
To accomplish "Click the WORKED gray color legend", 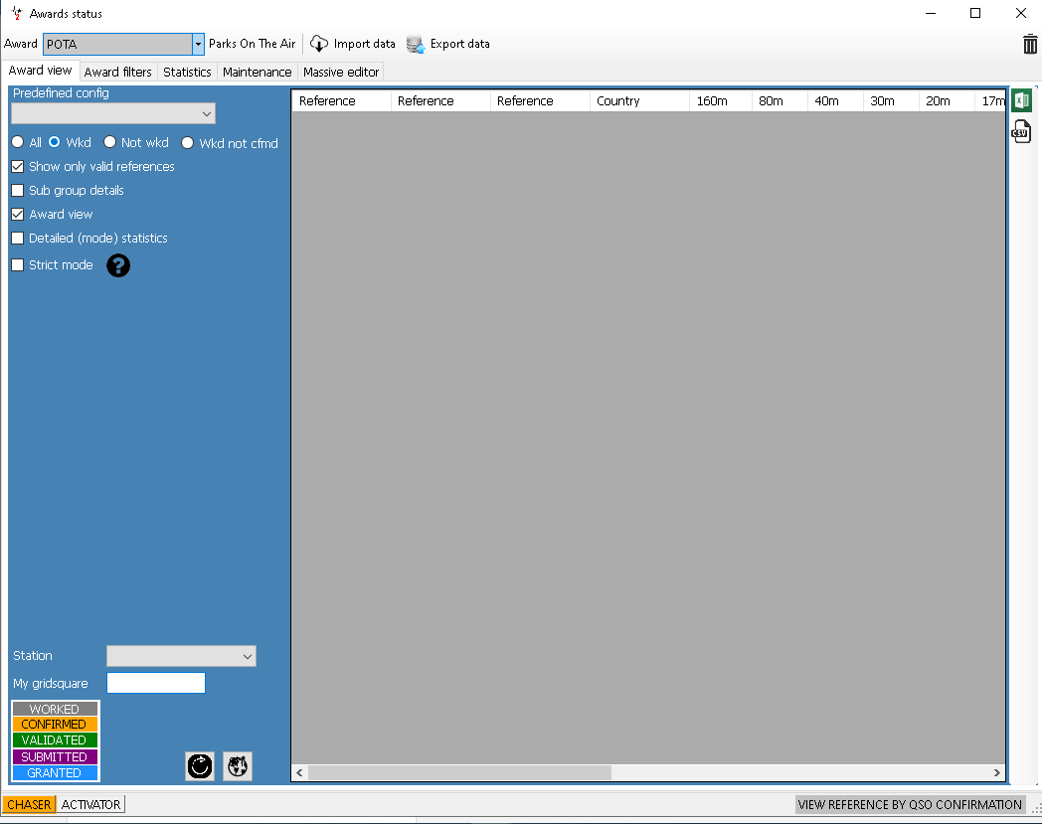I will (55, 709).
